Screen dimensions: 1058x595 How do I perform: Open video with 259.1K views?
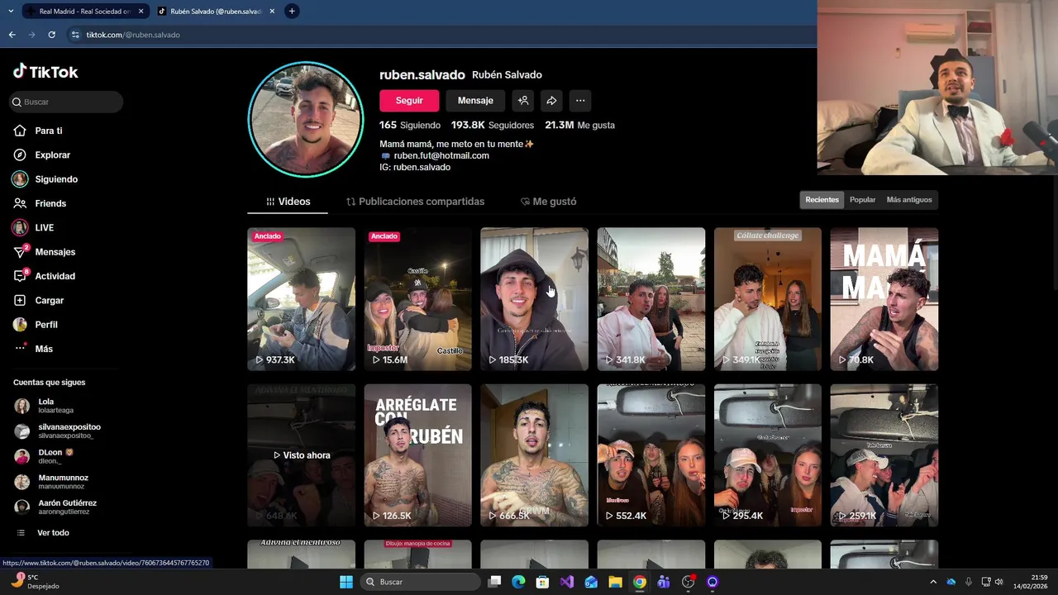pos(884,455)
